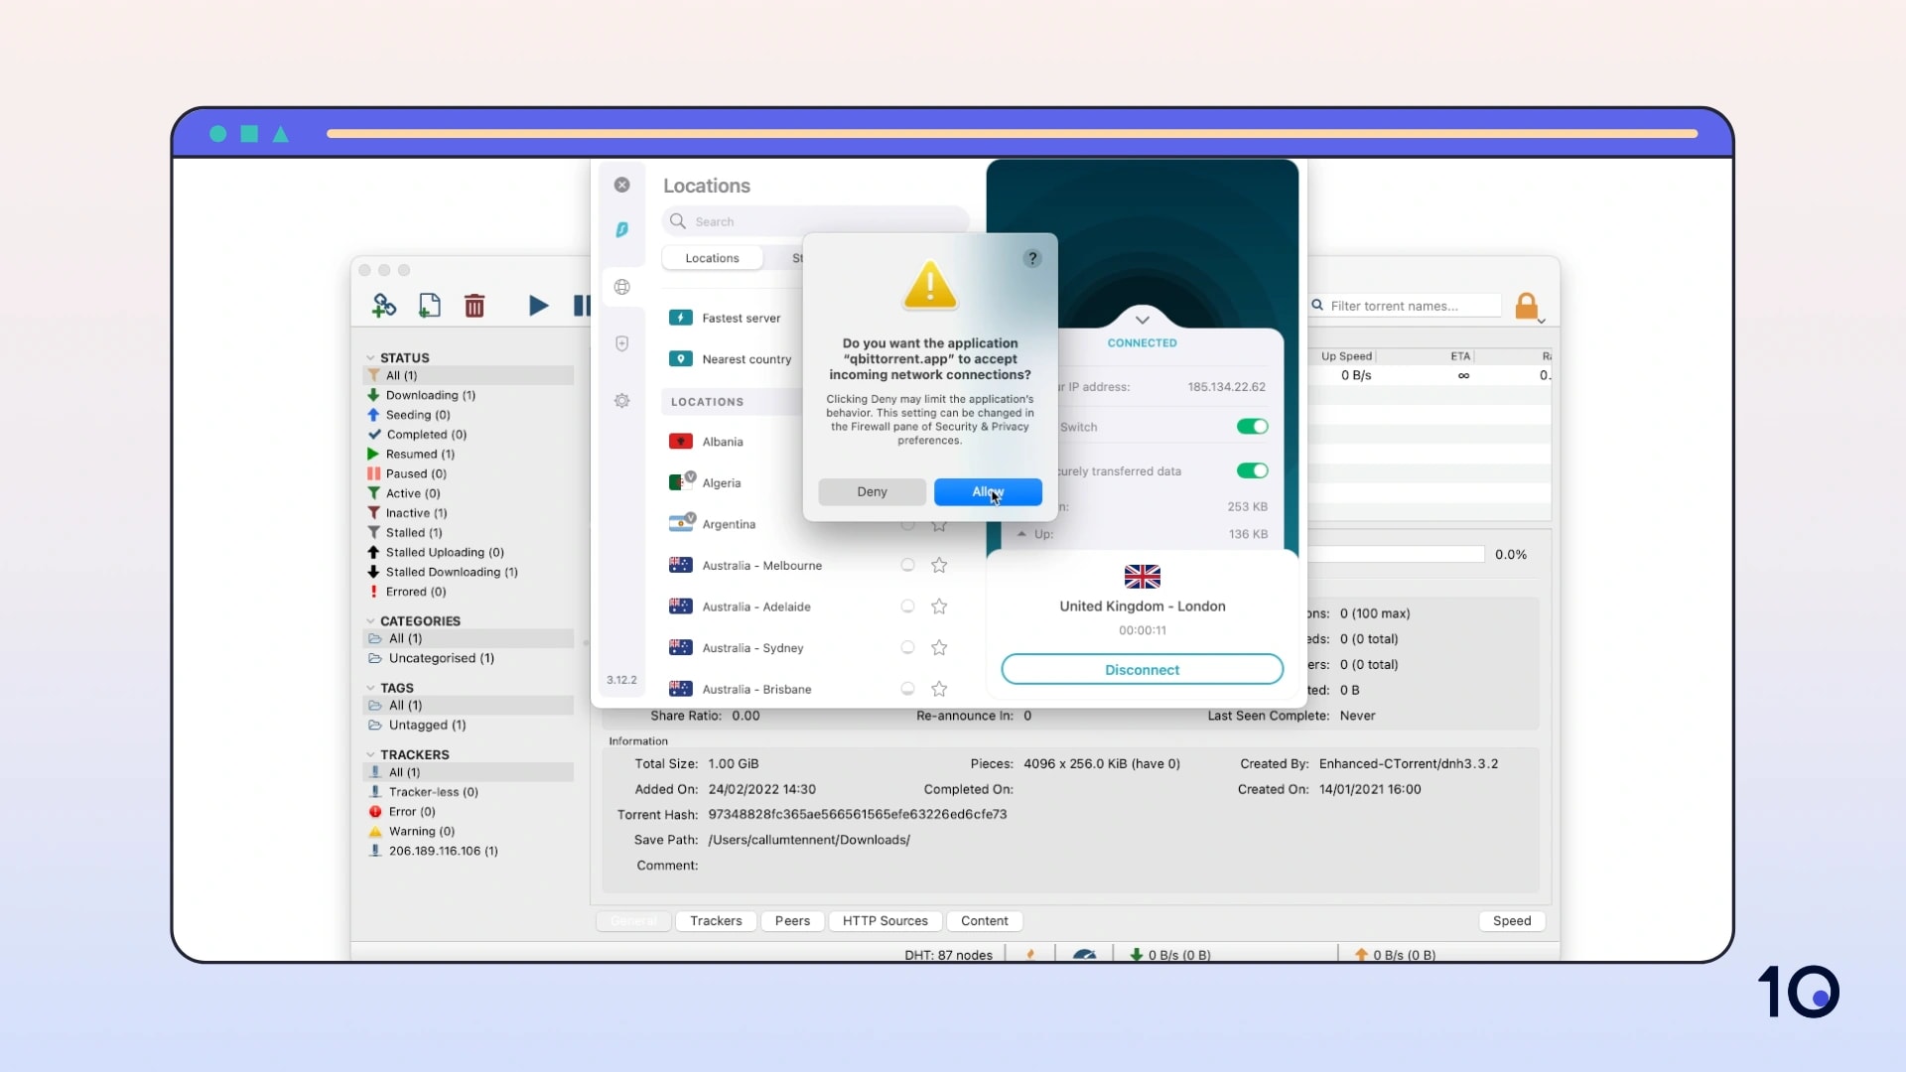
Task: Choose the Nearest country option
Action: pyautogui.click(x=747, y=359)
